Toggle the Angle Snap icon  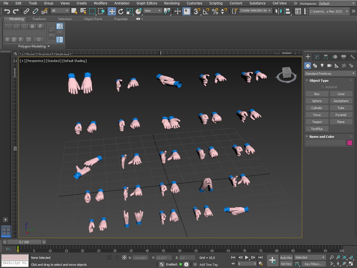click(206, 11)
